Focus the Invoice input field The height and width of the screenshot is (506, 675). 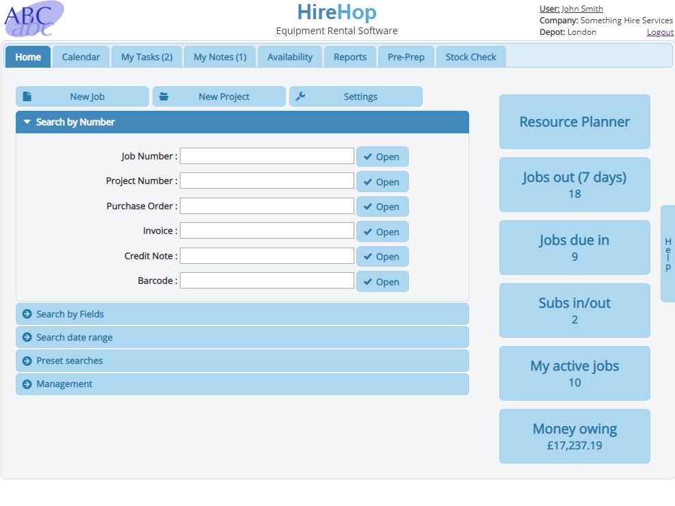[x=267, y=230]
